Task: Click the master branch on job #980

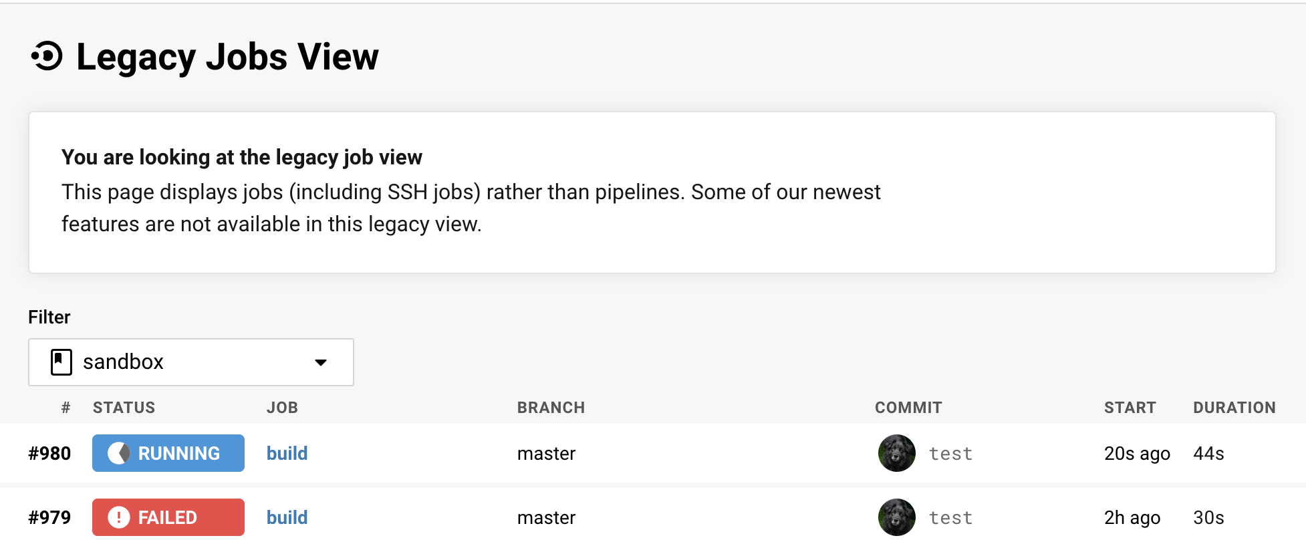Action: coord(546,453)
